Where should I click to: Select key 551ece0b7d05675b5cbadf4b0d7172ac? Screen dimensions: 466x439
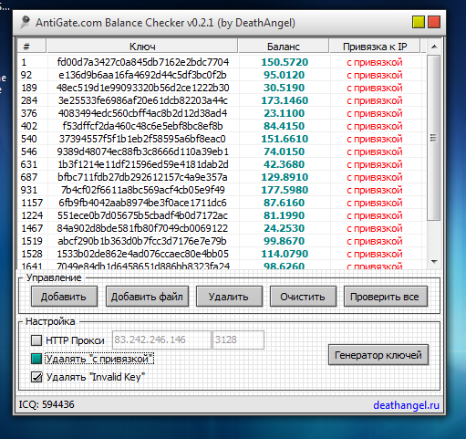(142, 215)
